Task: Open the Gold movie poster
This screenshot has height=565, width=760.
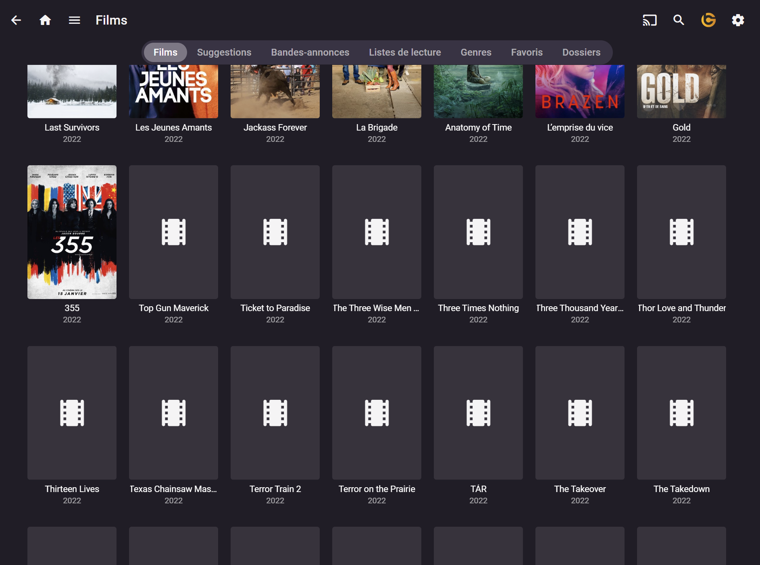Action: tap(681, 91)
